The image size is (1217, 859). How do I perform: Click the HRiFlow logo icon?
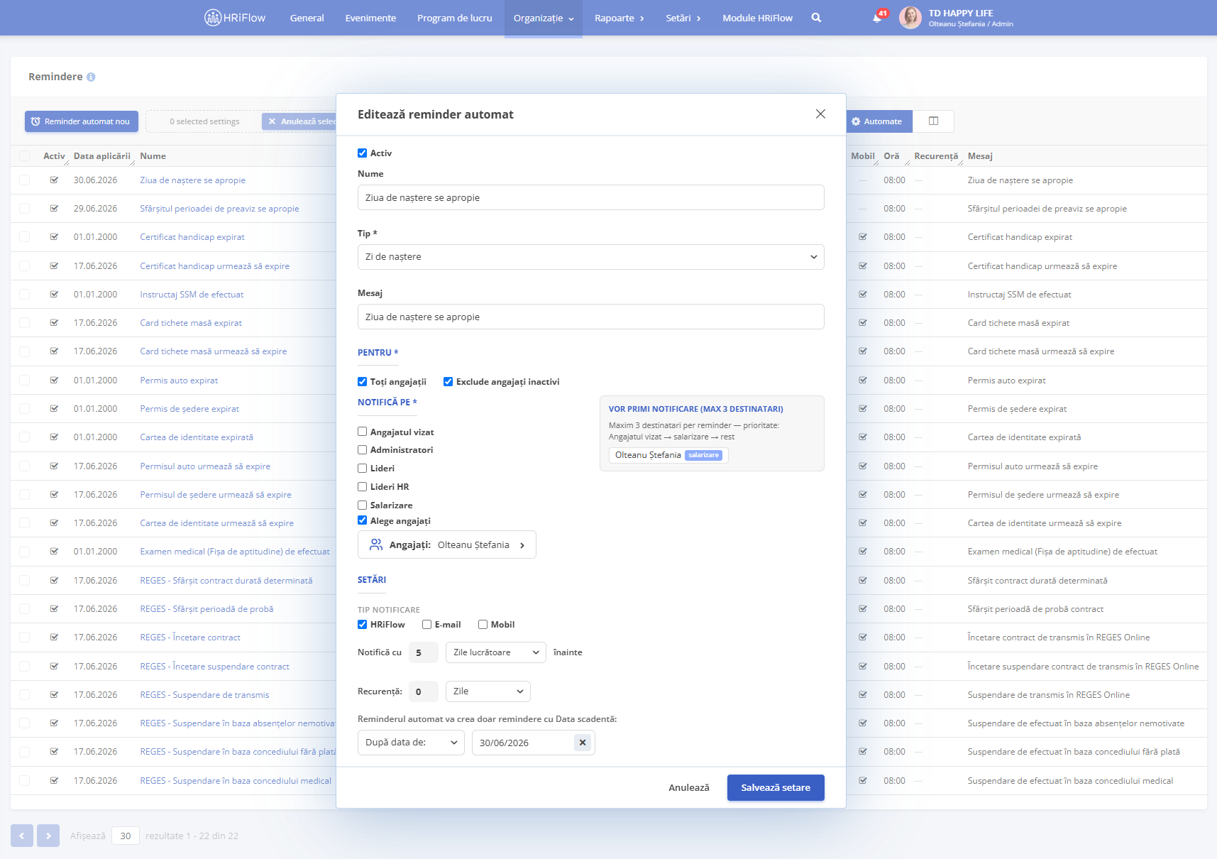point(213,18)
